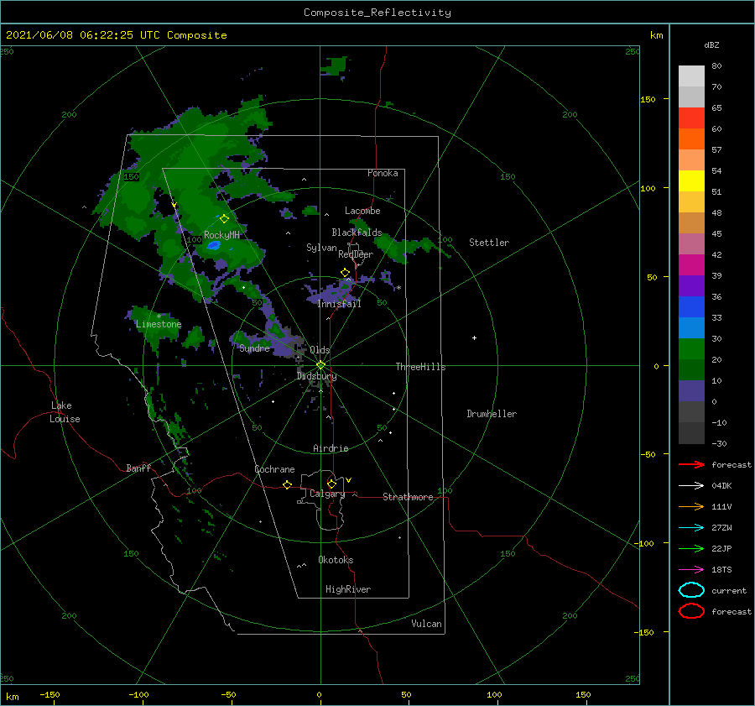Click the Banff label
The width and height of the screenshot is (755, 706).
[138, 468]
